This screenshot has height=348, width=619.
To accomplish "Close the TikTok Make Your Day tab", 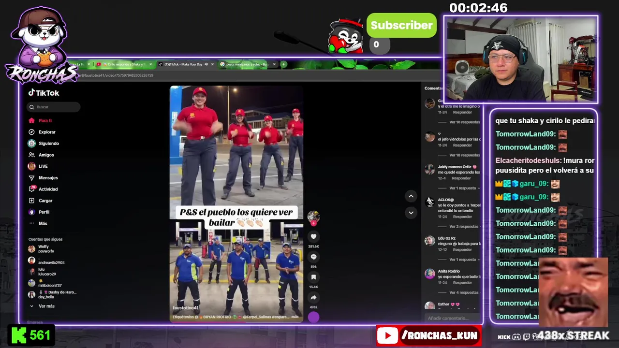I will (213, 64).
